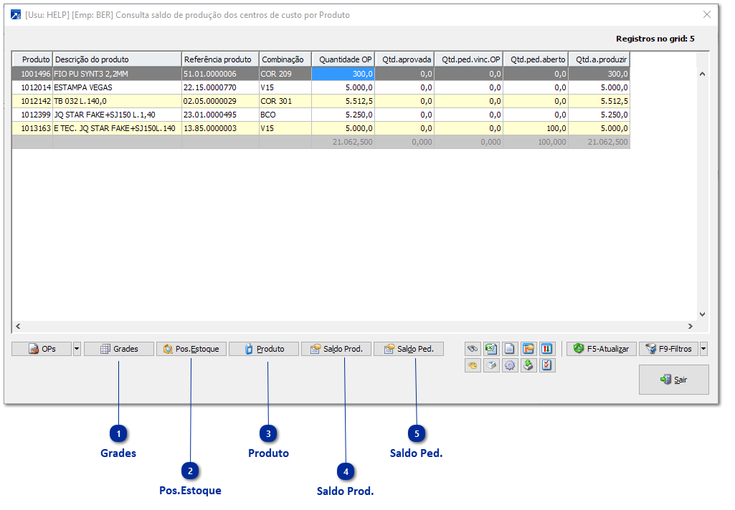Click the blank document icon
The width and height of the screenshot is (735, 510).
click(510, 349)
